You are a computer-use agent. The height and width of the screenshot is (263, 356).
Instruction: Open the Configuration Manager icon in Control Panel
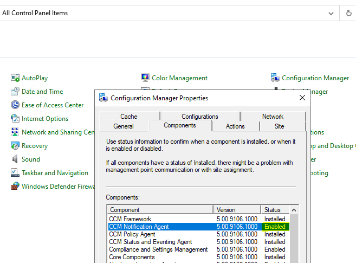pyautogui.click(x=275, y=78)
